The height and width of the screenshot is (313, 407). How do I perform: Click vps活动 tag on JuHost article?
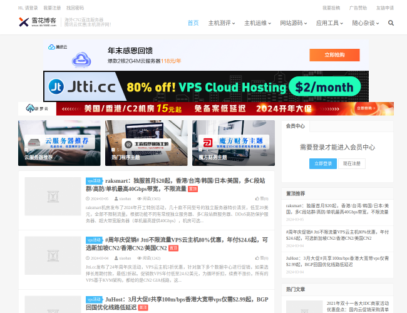[x=94, y=299]
